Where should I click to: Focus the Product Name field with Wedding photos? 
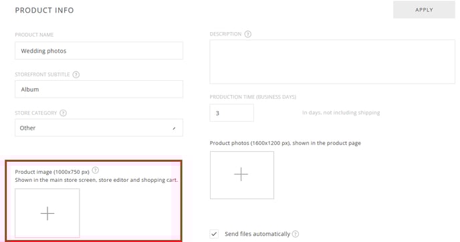coord(99,51)
